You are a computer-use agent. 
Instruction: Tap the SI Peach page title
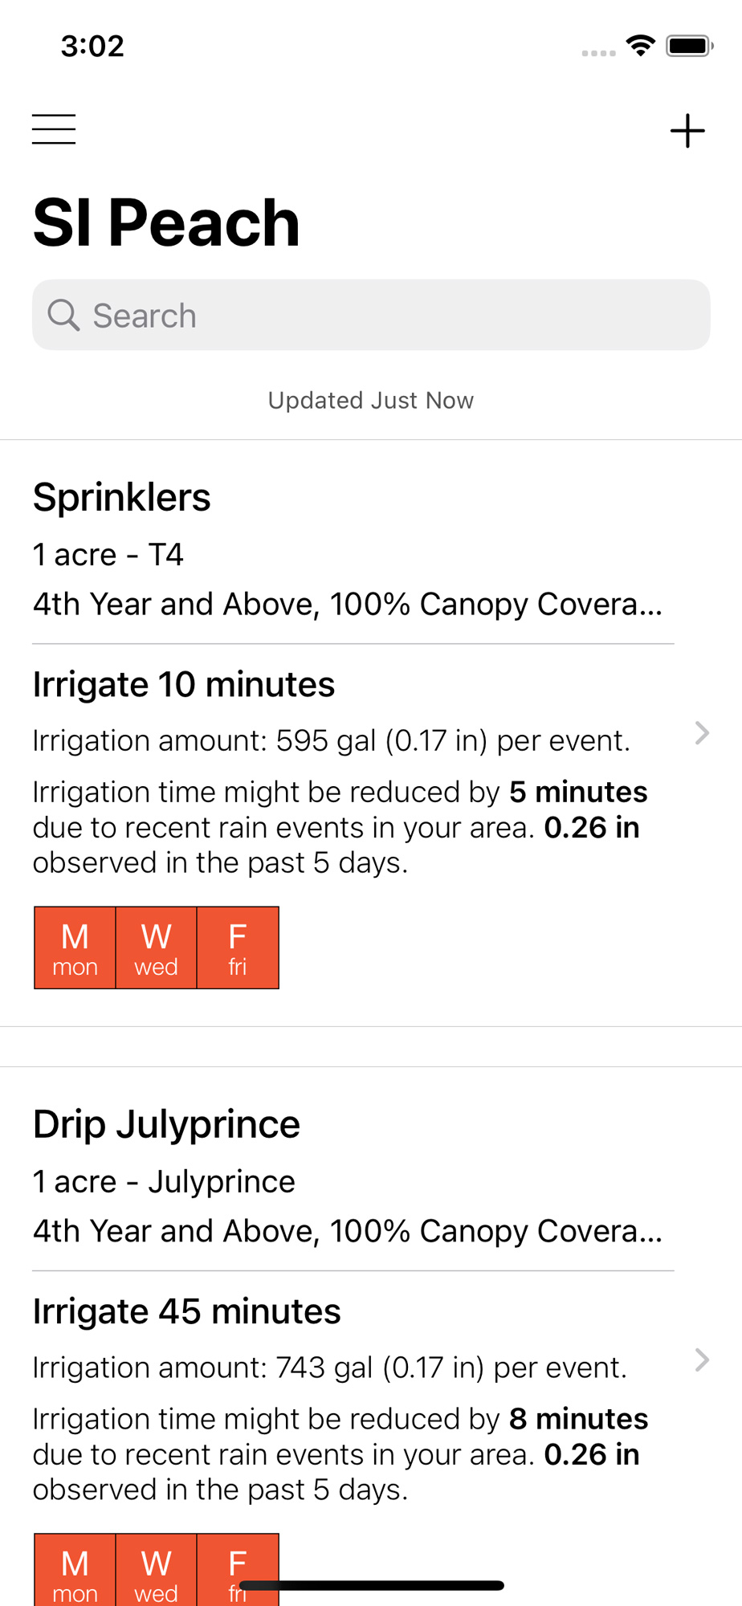point(166,222)
